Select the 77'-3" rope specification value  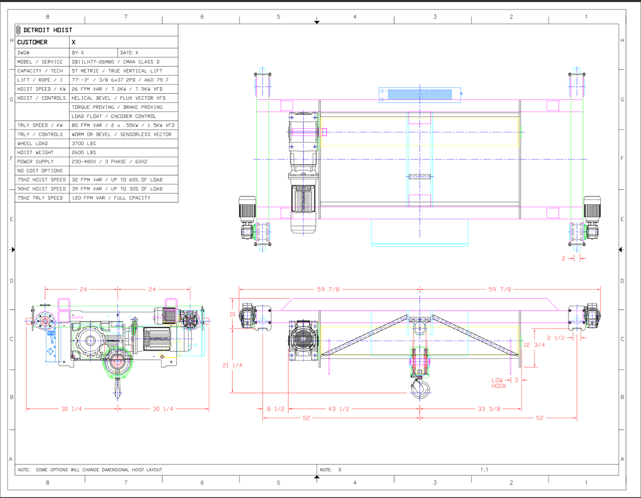pos(120,80)
